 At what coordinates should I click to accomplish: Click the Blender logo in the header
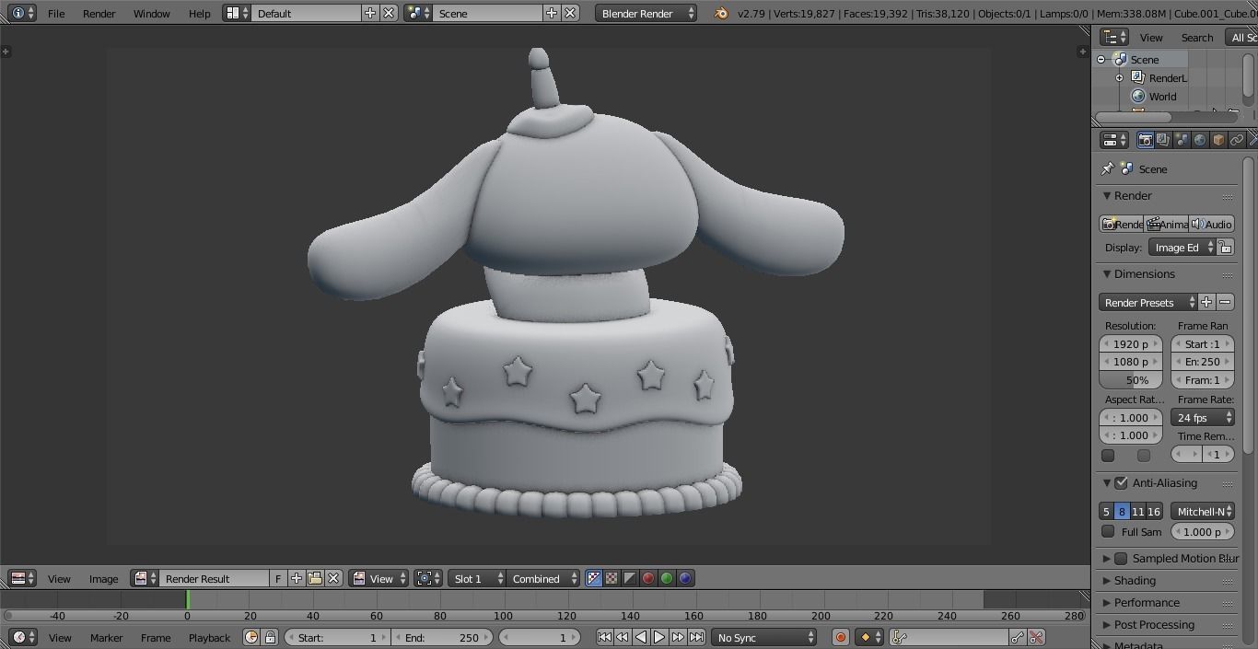[721, 13]
